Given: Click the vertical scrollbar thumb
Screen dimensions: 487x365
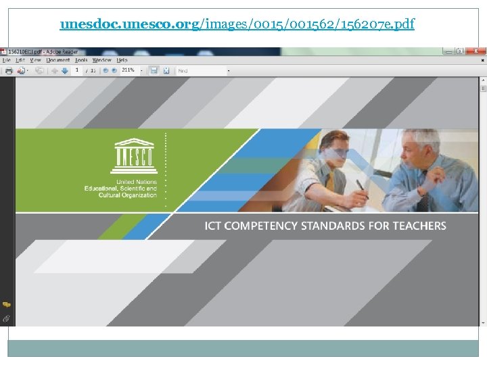Looking at the screenshot, I should point(483,89).
